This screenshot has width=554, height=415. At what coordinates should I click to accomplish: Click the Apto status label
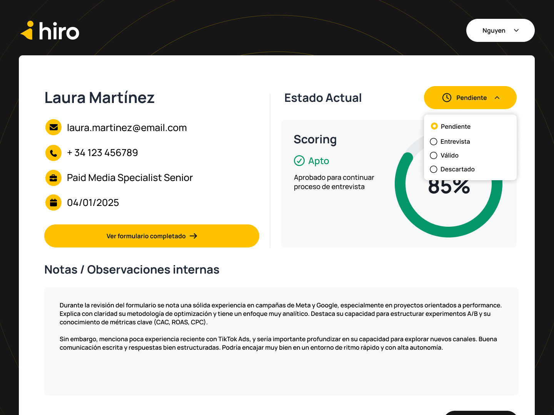(x=319, y=161)
